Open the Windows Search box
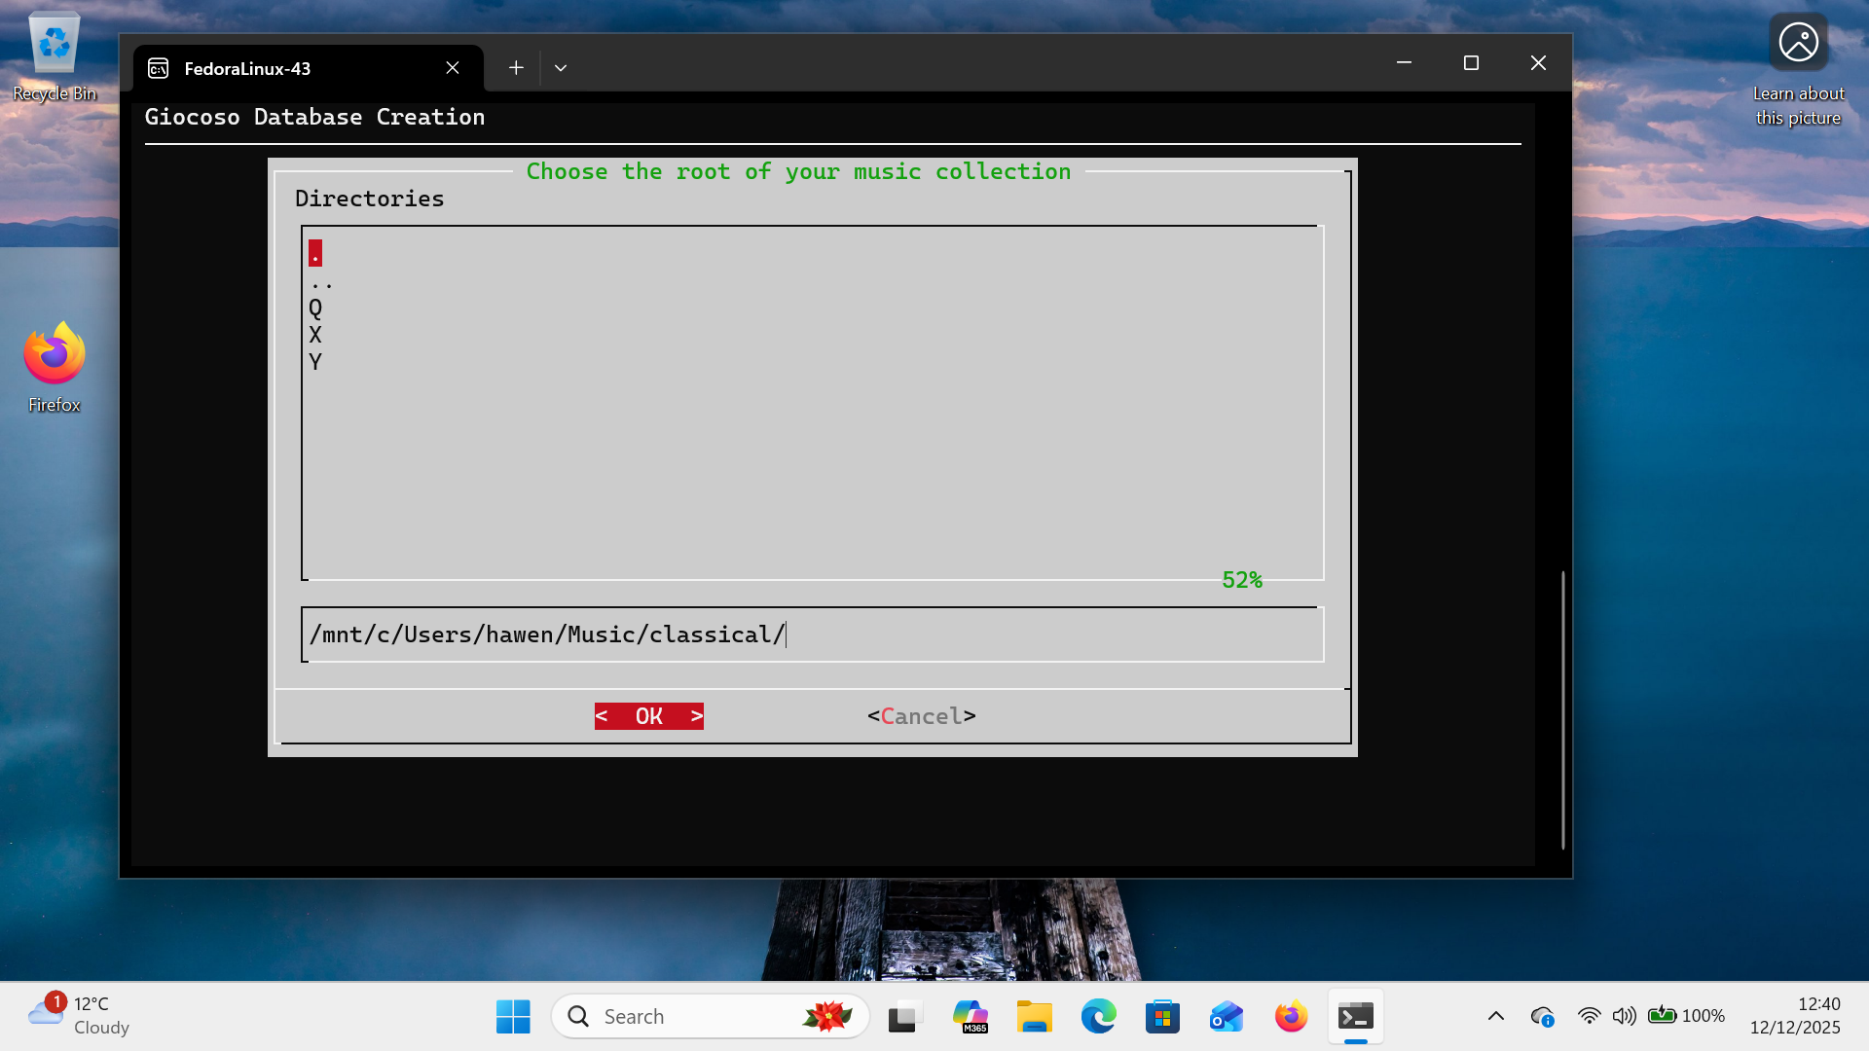This screenshot has height=1051, width=1869. 711,1015
